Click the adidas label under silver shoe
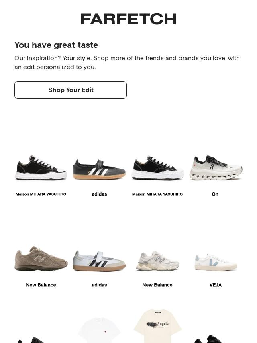This screenshot has height=343, width=257. tap(99, 285)
